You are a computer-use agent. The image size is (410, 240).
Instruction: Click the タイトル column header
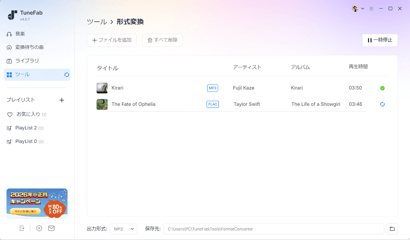click(x=108, y=68)
